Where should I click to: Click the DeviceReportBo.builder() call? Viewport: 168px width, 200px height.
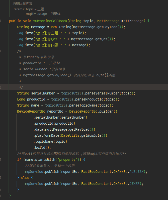click(x=93, y=111)
